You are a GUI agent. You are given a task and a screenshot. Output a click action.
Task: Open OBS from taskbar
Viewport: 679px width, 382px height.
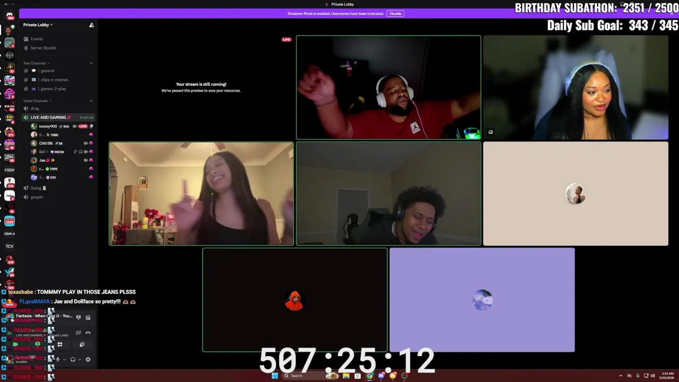[404, 376]
